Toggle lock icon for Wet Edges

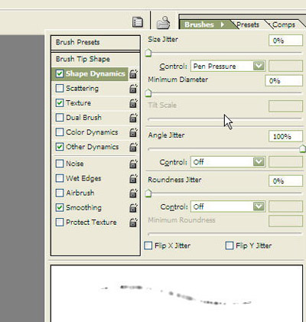pos(133,178)
